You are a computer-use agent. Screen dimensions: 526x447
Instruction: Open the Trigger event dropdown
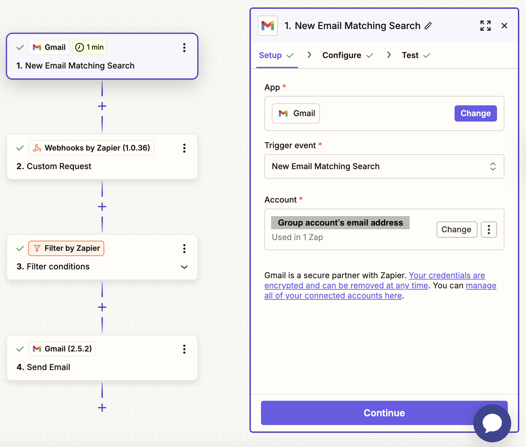coord(384,166)
